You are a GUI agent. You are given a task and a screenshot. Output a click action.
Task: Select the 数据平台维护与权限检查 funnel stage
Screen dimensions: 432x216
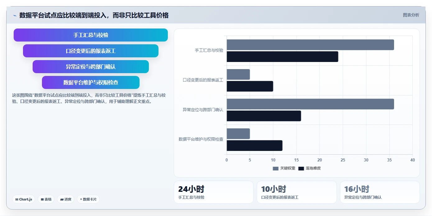(x=91, y=82)
